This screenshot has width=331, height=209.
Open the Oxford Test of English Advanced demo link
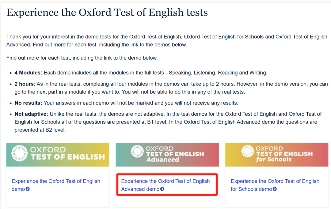[165, 181]
